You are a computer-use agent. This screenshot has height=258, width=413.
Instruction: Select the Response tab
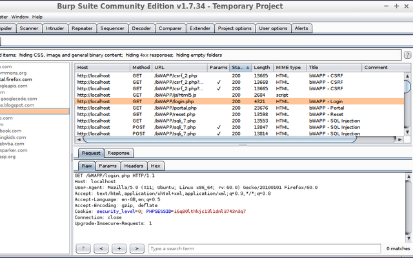(x=119, y=153)
